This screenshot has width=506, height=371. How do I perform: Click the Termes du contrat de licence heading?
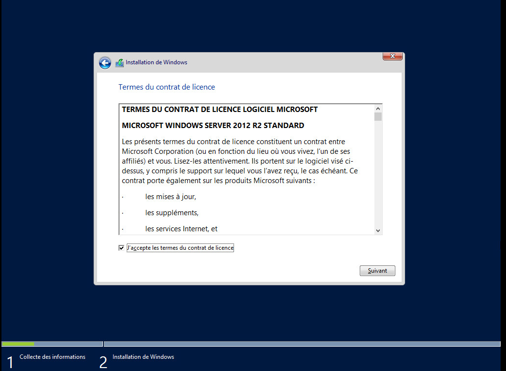pyautogui.click(x=167, y=87)
